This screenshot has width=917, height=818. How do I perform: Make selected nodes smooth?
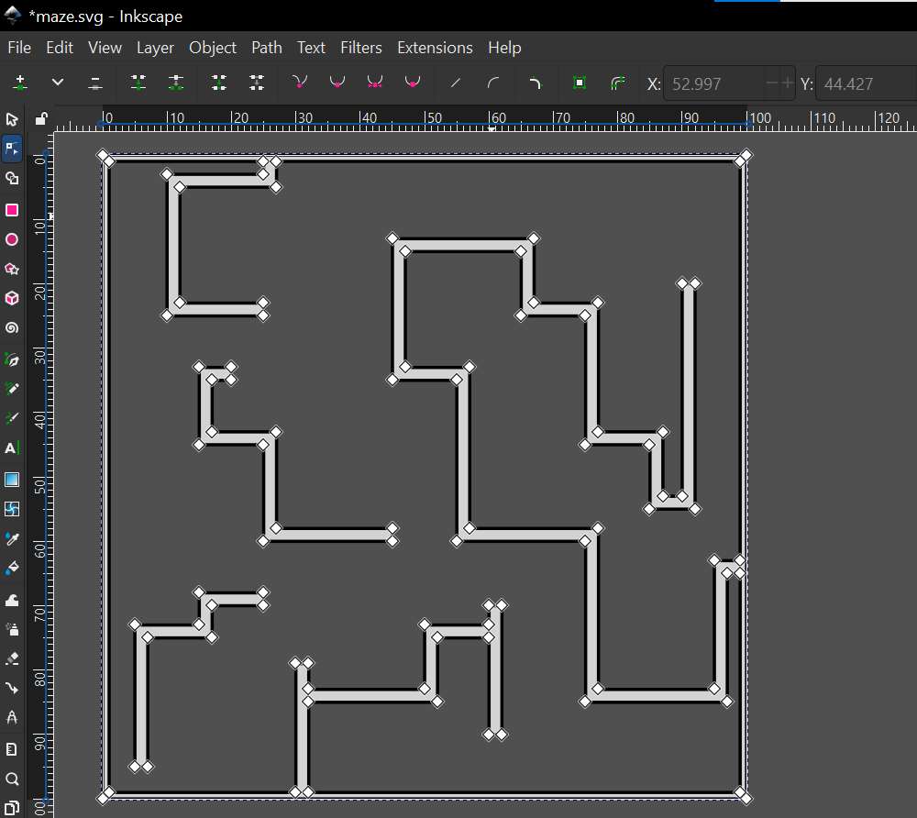click(337, 83)
